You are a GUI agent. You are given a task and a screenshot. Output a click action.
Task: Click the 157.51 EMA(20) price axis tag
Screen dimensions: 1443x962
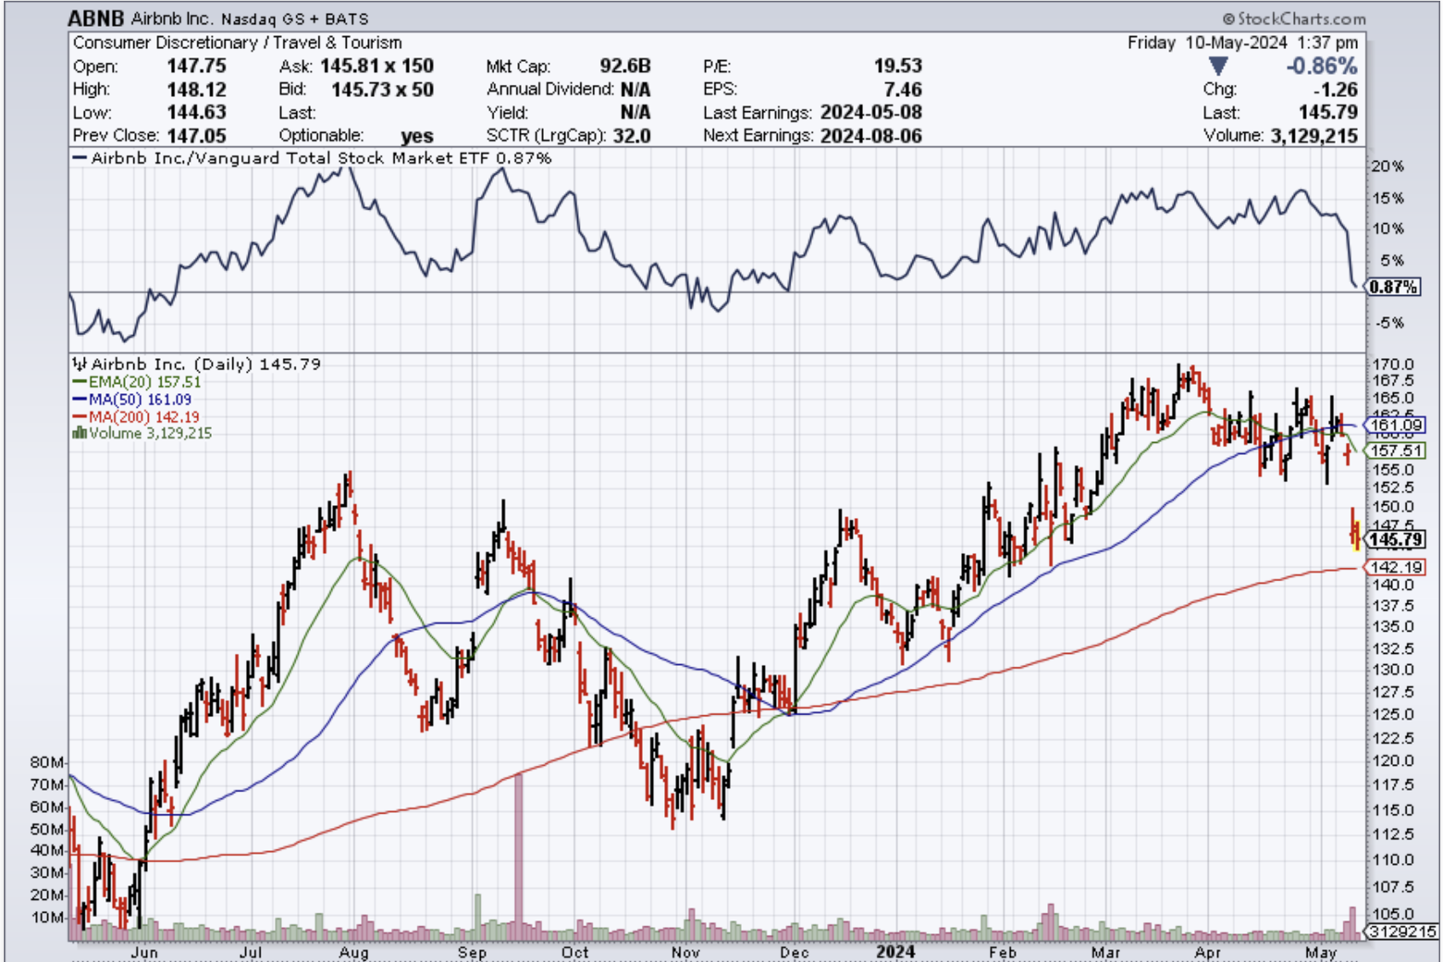1396,450
